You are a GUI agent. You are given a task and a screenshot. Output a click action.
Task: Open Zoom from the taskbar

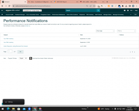(29, 109)
